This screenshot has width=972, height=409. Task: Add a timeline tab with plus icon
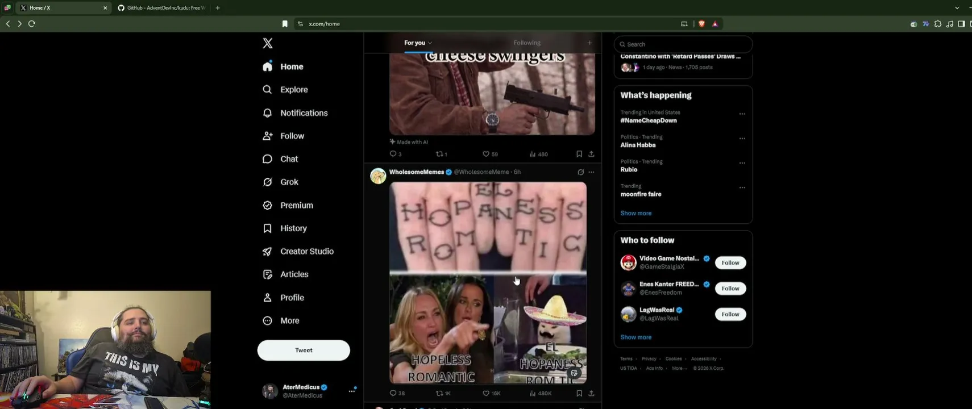tap(589, 43)
